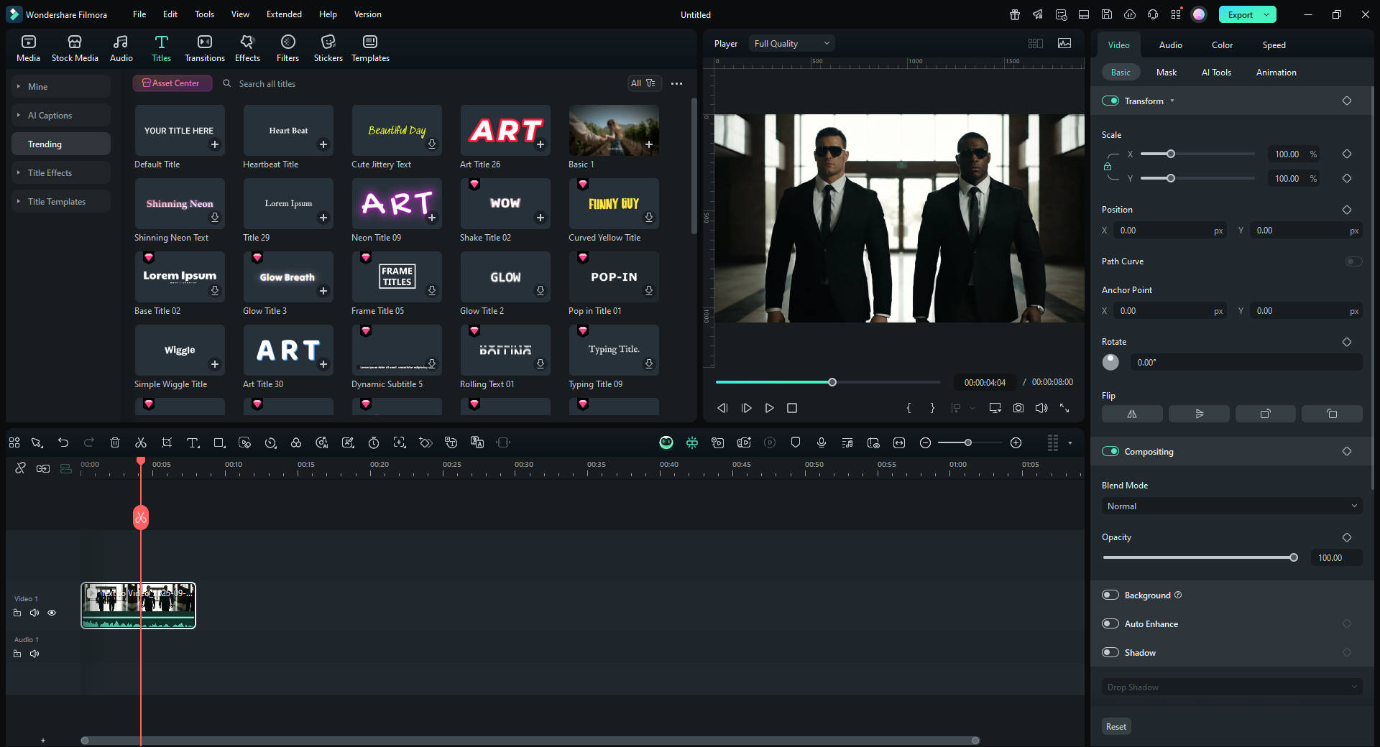
Task: Open the Transitions panel
Action: 205,49
